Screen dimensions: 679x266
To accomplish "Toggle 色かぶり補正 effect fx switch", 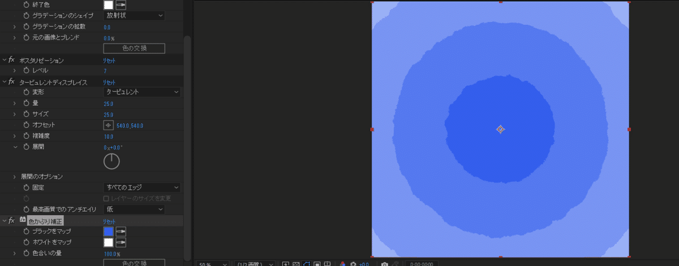I will point(11,220).
